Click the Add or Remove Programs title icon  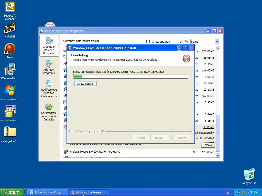pos(41,31)
